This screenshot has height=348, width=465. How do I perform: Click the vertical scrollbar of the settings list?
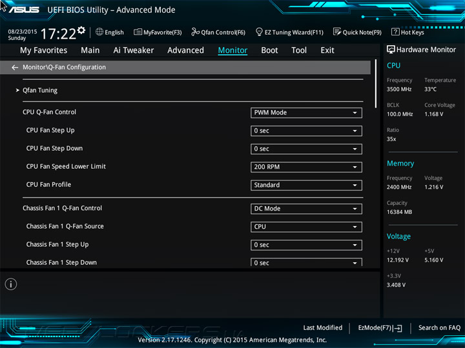[x=376, y=84]
